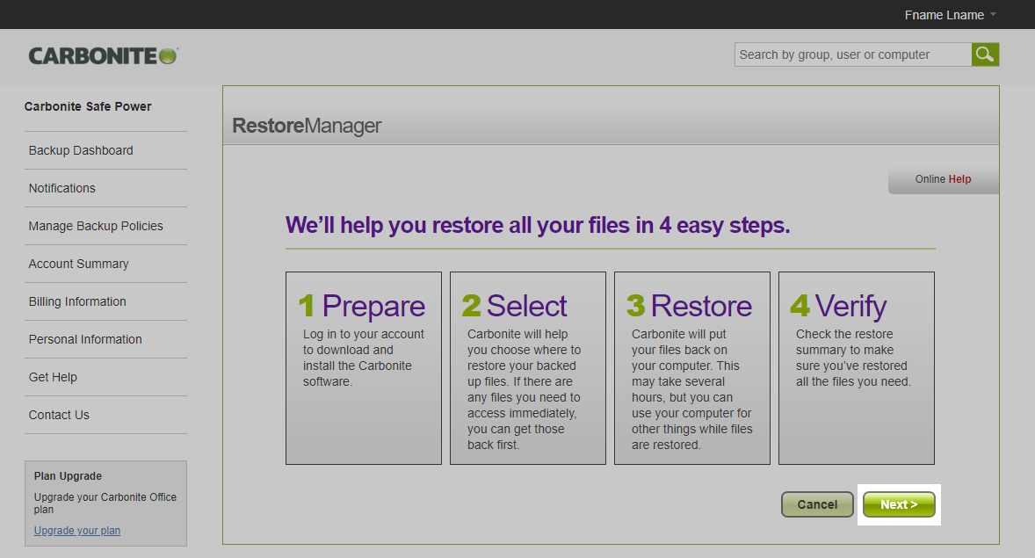This screenshot has height=558, width=1035.
Task: Click the 1 Prepare step box
Action: pos(363,367)
